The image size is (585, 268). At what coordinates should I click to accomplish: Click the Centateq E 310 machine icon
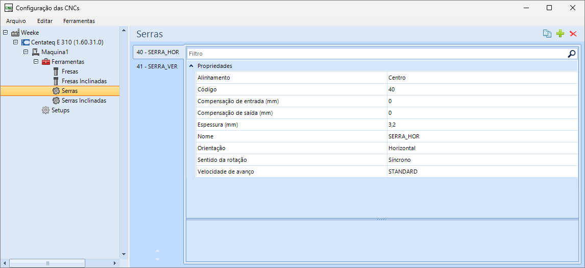[x=26, y=42]
